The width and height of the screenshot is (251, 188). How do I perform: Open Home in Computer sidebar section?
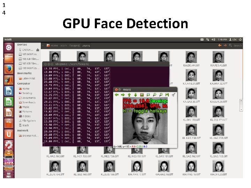click(x=24, y=88)
